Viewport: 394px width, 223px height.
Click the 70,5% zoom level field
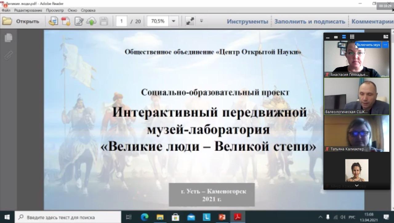[158, 21]
